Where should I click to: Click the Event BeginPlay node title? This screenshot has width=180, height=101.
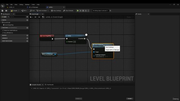click(47, 36)
